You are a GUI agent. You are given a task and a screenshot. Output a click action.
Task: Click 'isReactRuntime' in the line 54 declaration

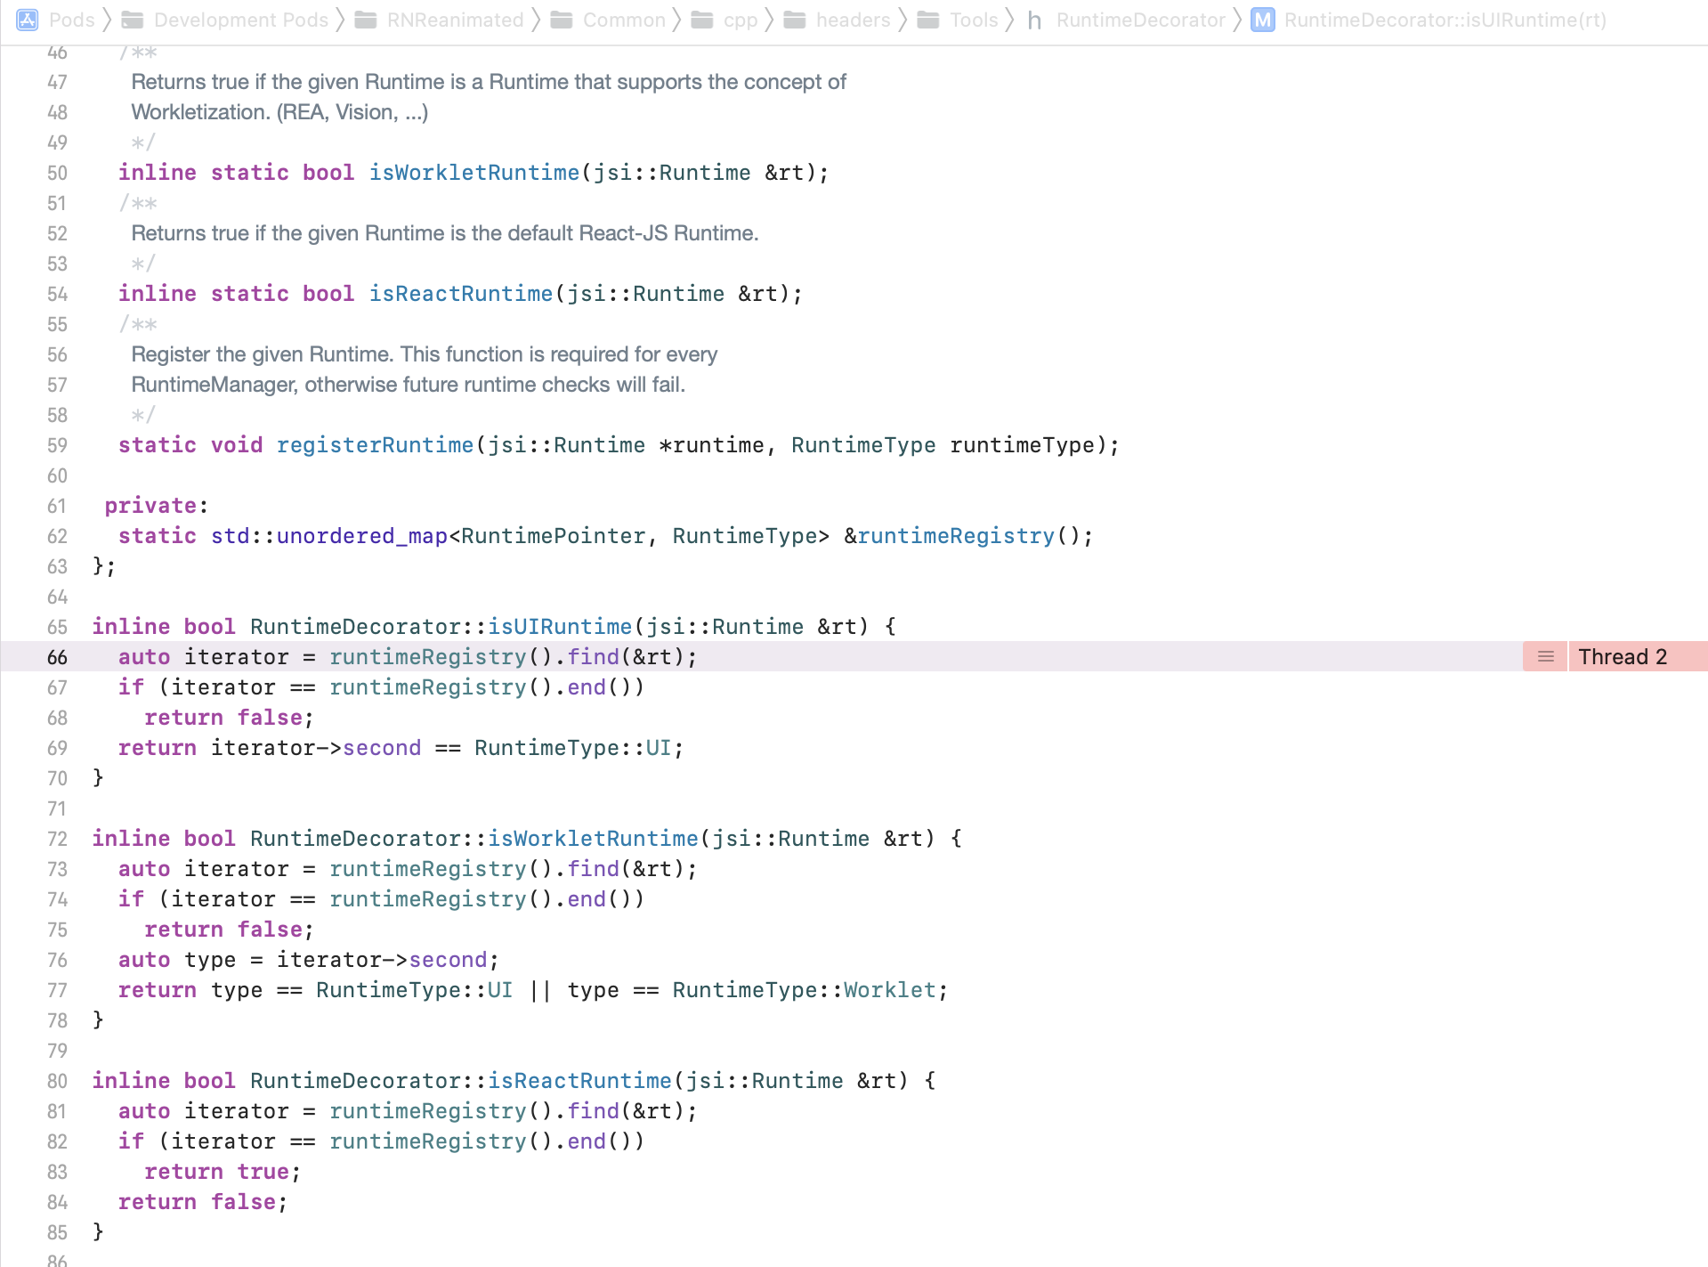pos(461,294)
